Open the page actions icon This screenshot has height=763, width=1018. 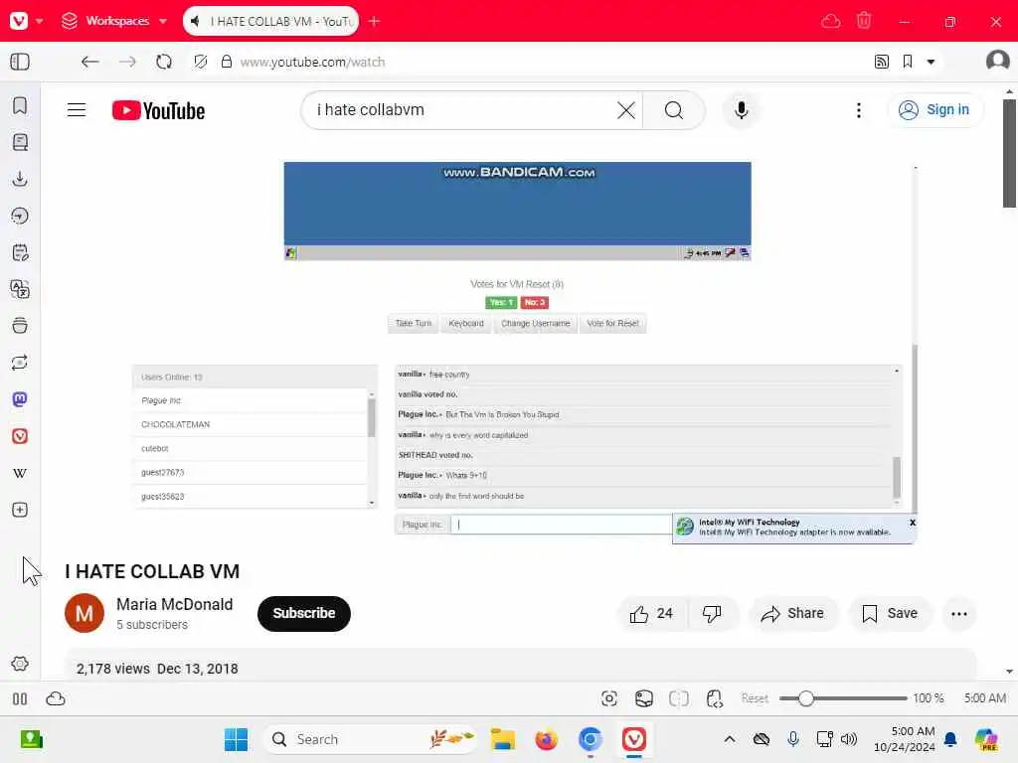714,698
